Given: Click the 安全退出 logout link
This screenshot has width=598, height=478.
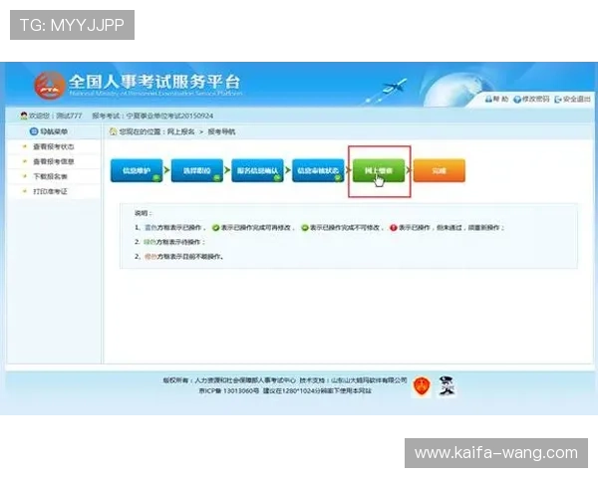Looking at the screenshot, I should point(572,100).
